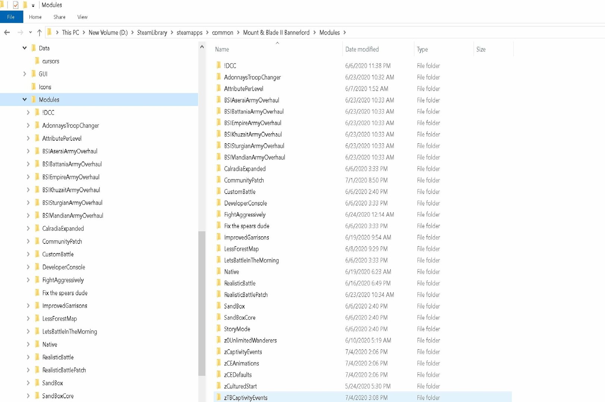Click SandBox folder icon in file list
605x402 pixels.
point(219,306)
